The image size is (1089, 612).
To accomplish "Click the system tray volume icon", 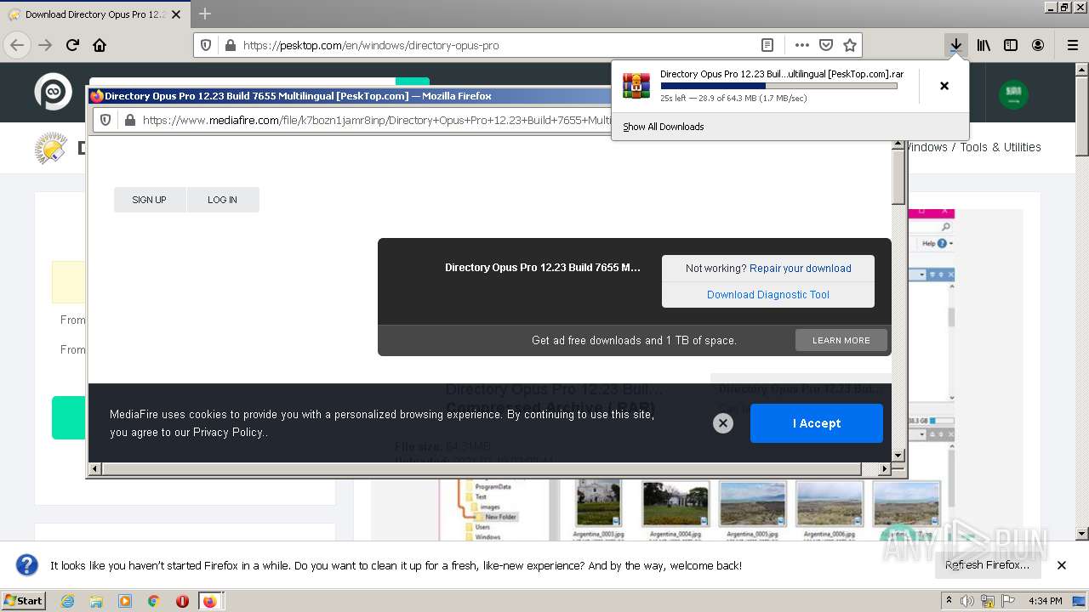I will pos(968,601).
